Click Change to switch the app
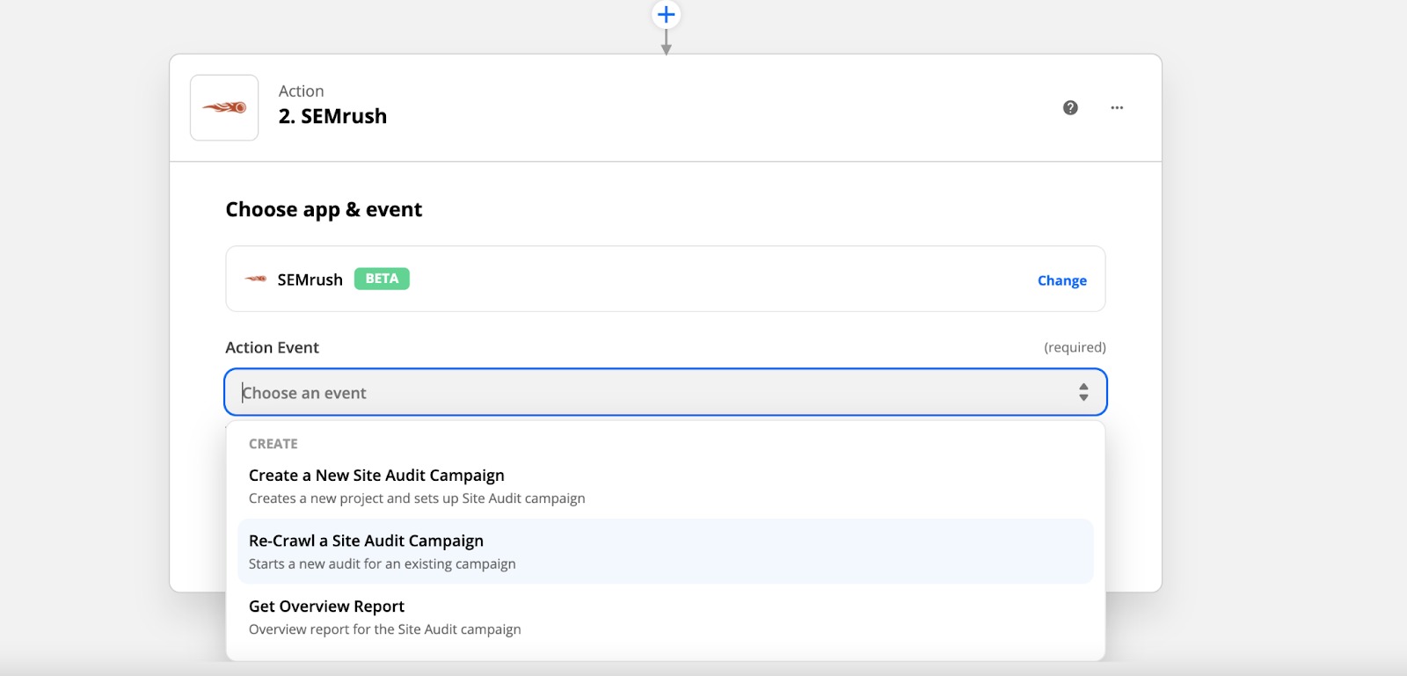This screenshot has height=676, width=1407. (1061, 280)
